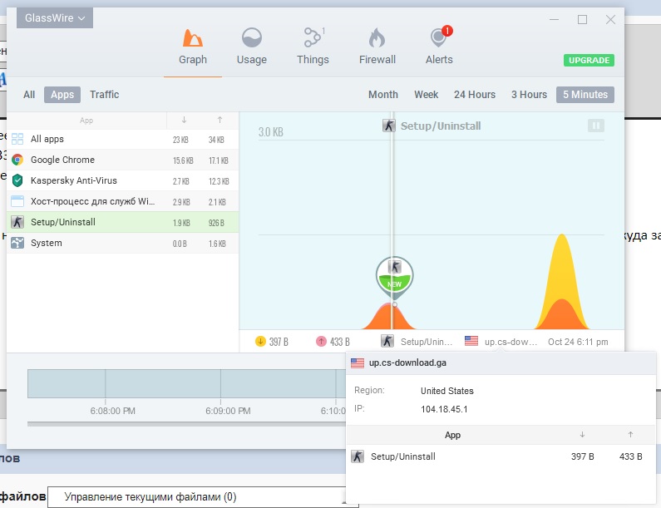
Task: Open the Управление текущими файлами dropdown
Action: pyautogui.click(x=203, y=497)
